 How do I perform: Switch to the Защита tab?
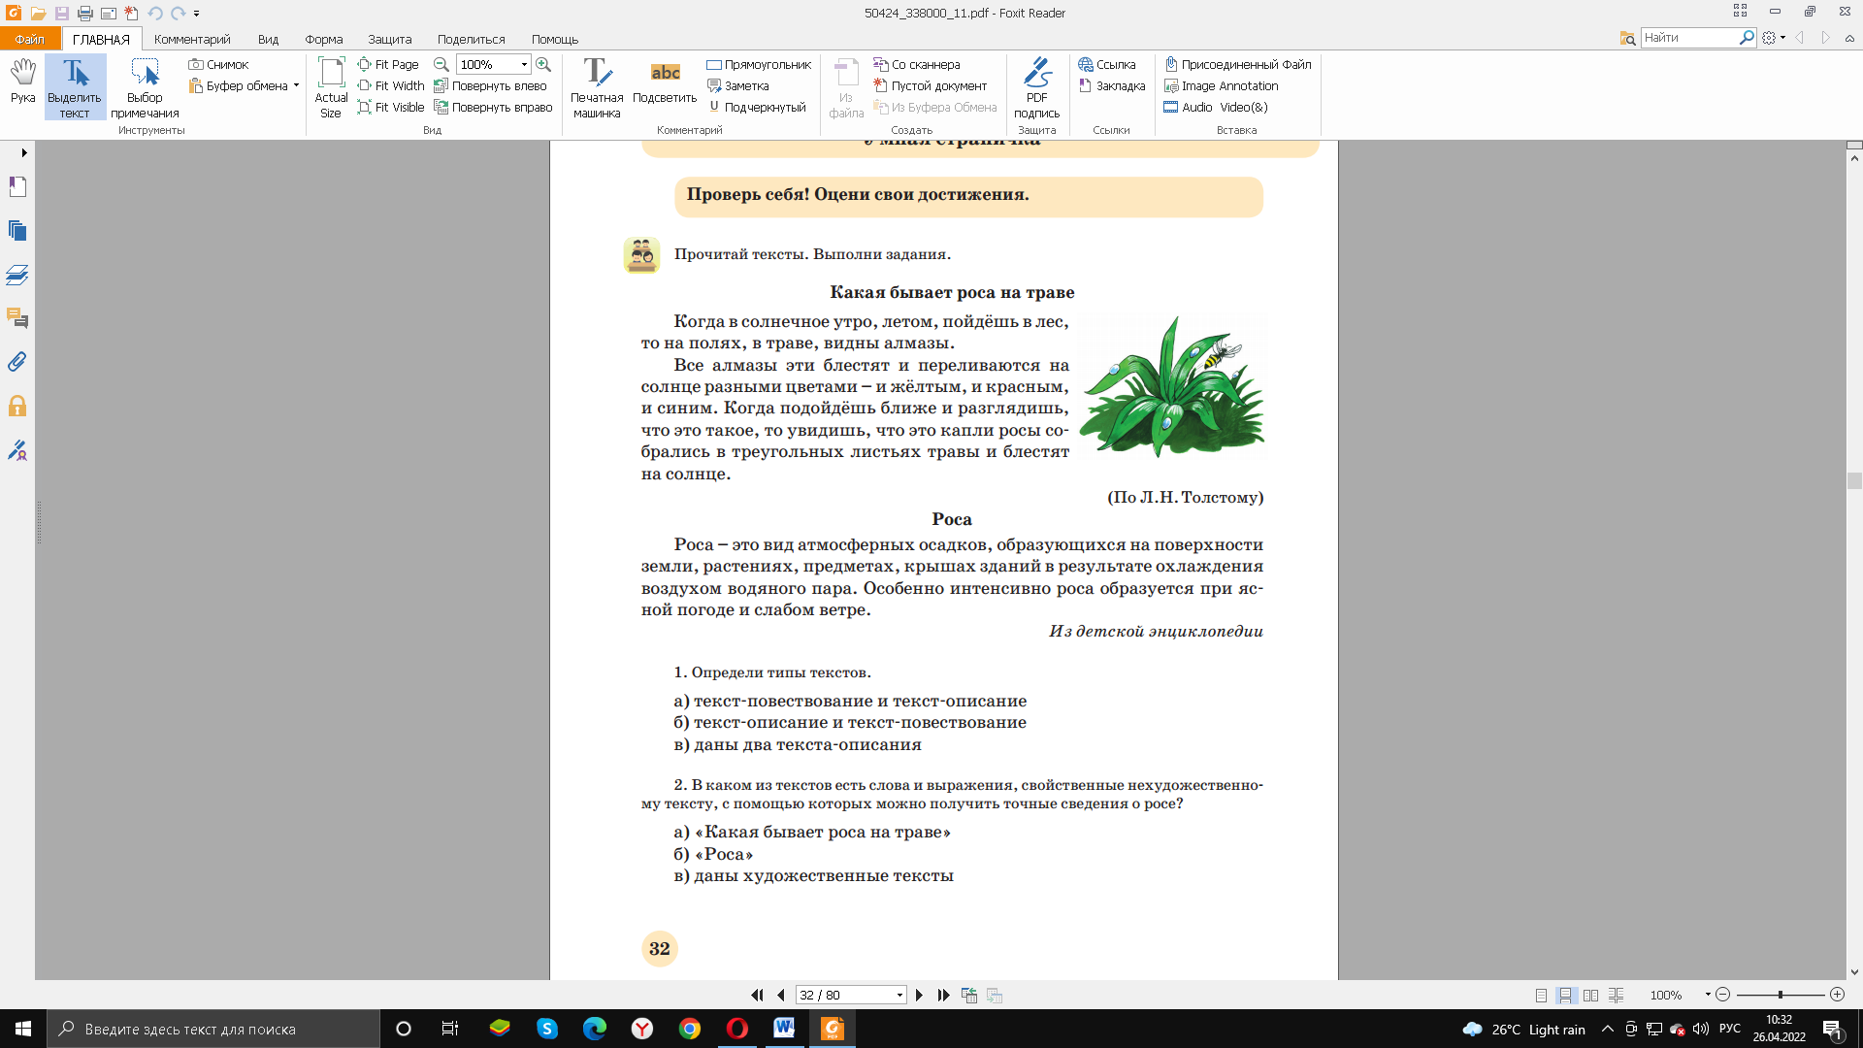(389, 39)
